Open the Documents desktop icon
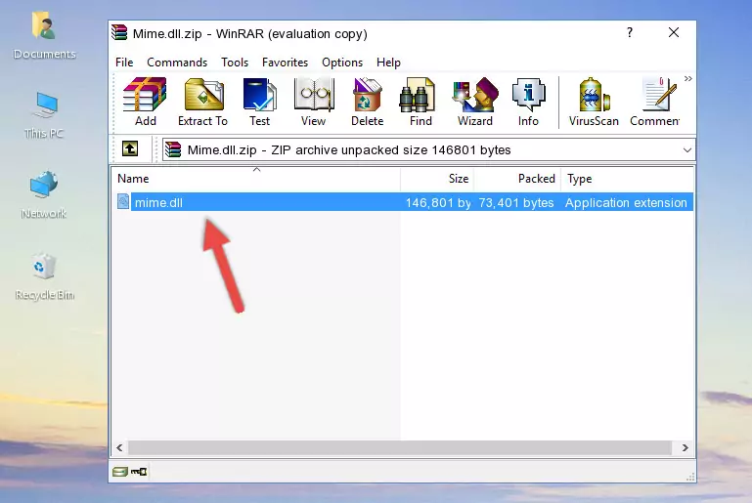The height and width of the screenshot is (503, 752). click(x=44, y=34)
